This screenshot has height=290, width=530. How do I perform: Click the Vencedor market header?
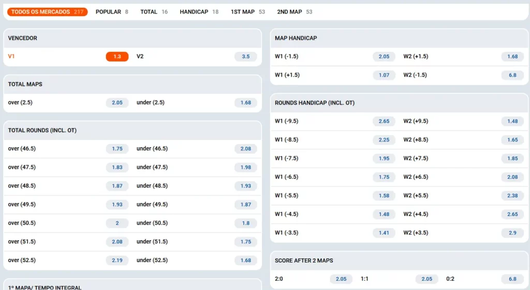pos(132,38)
